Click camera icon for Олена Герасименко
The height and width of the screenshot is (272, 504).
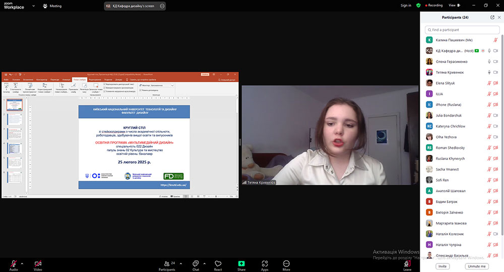tap(495, 62)
